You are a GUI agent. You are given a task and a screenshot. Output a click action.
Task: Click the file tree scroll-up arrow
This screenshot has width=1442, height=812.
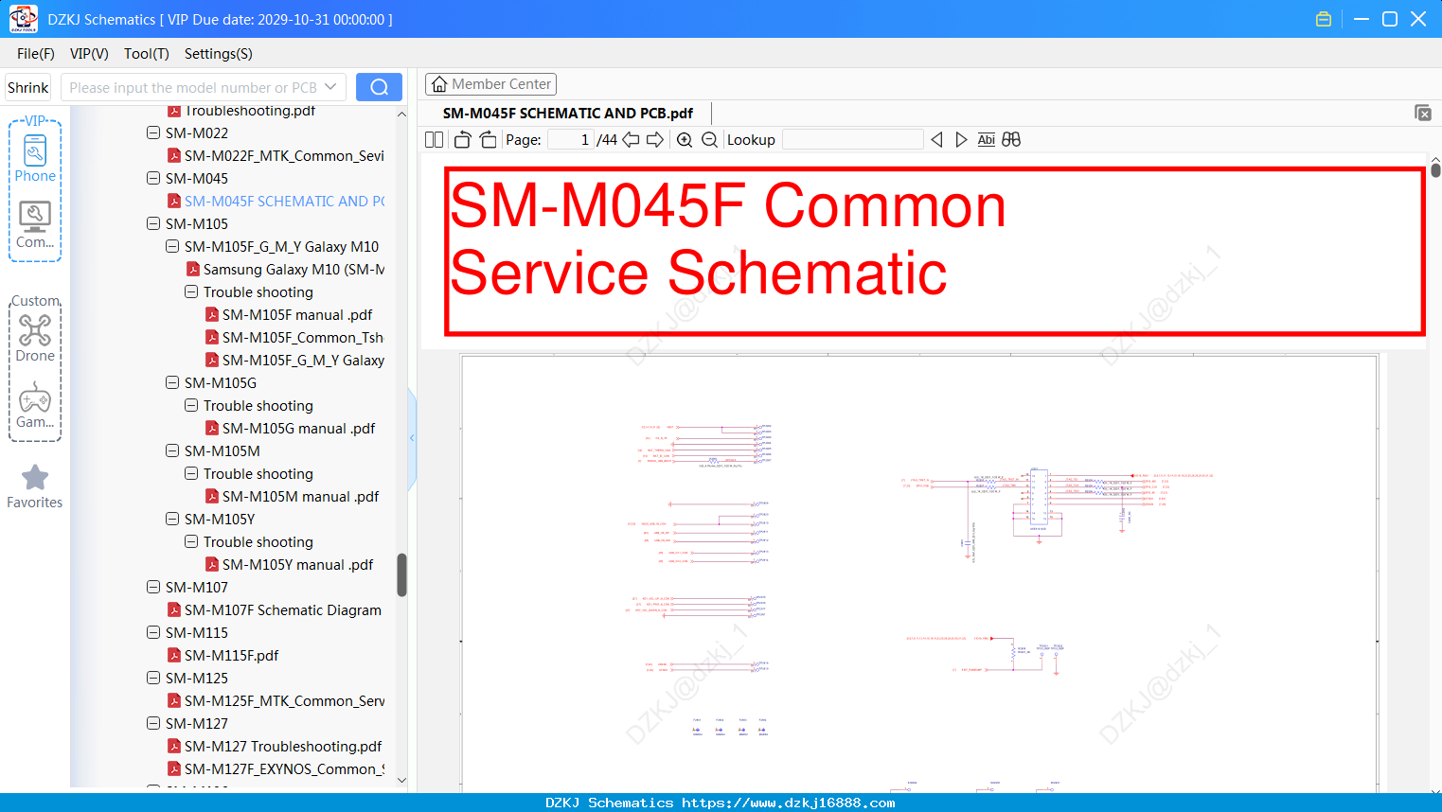point(401,115)
